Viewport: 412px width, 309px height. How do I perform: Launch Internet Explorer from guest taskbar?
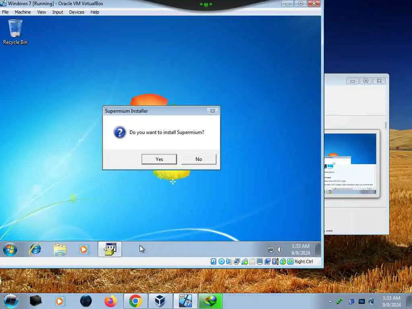tap(35, 249)
